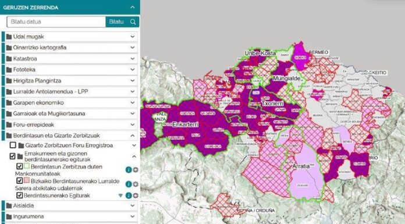405x224 pixels.
Task: Collapse the Geruzen Zerrenda panel header
Action: [x=133, y=7]
